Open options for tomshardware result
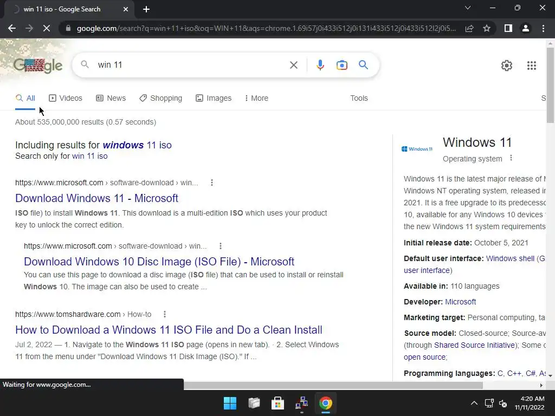The height and width of the screenshot is (416, 555). [x=165, y=314]
